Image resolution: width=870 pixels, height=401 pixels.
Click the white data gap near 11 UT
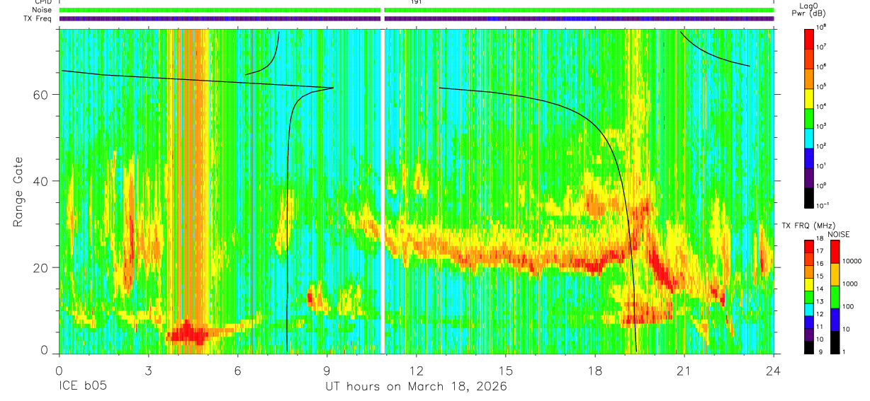[383, 191]
